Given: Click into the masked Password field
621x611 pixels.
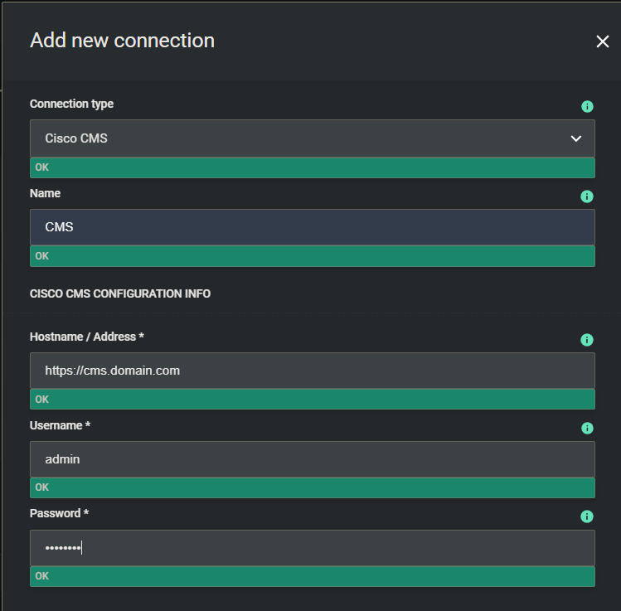Looking at the screenshot, I should pyautogui.click(x=312, y=547).
